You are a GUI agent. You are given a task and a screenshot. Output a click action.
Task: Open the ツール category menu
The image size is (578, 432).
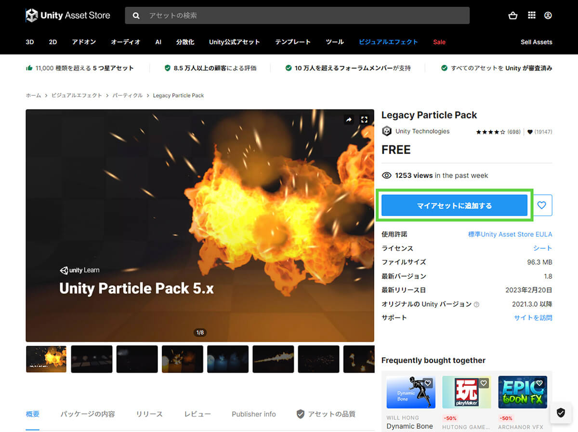click(335, 42)
